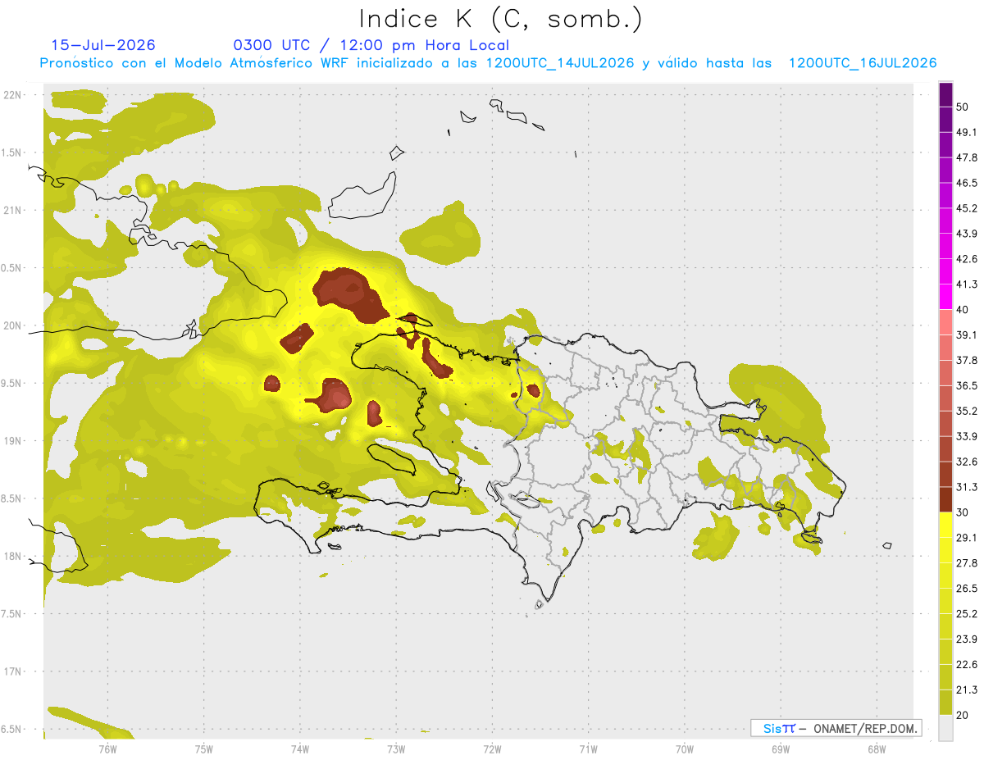Click the "73W" longitude label
Viewport: 984px width, 760px height.
(x=396, y=749)
